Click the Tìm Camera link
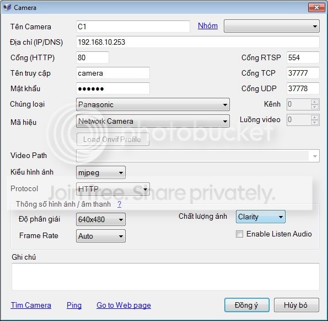 point(31,305)
